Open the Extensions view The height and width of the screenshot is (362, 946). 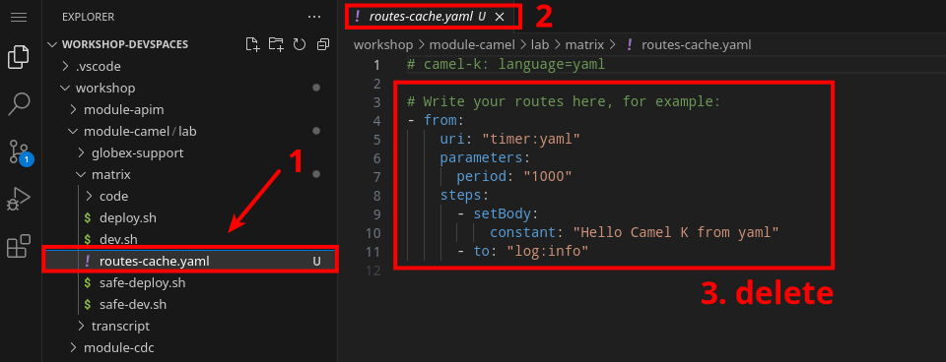point(19,246)
